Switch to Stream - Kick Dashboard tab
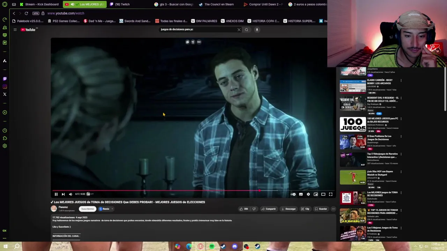Viewport: 447px width, 251px height. click(x=39, y=4)
